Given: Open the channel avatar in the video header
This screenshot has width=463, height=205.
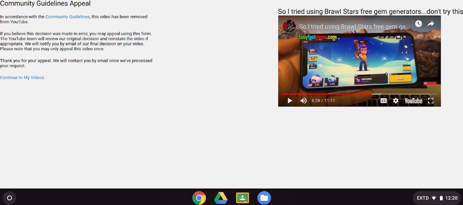Looking at the screenshot, I should click(x=289, y=27).
